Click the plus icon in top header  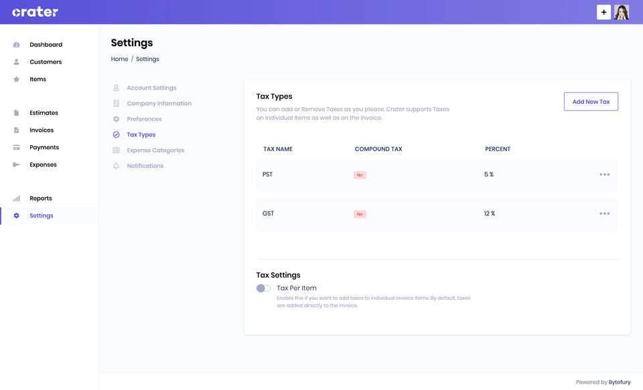click(603, 12)
